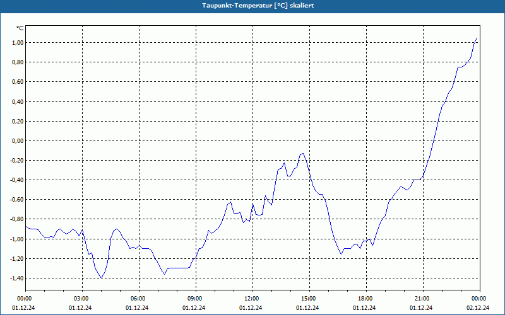This screenshot has width=505, height=315.
Task: Click the 21:00 time axis label
Action: [423, 299]
